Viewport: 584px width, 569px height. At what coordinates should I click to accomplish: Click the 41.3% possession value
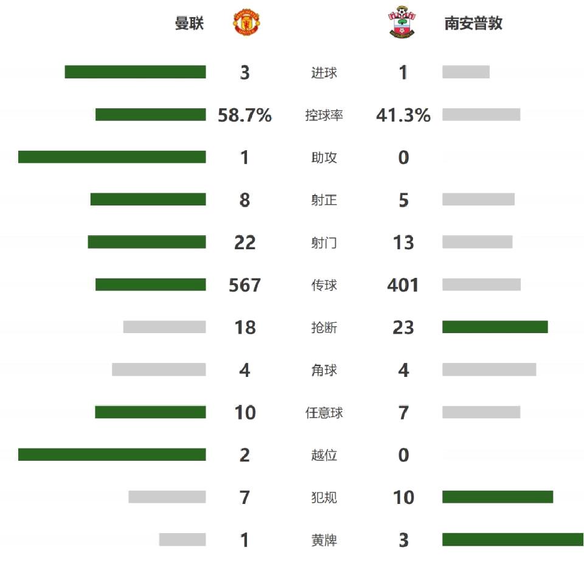pyautogui.click(x=403, y=115)
